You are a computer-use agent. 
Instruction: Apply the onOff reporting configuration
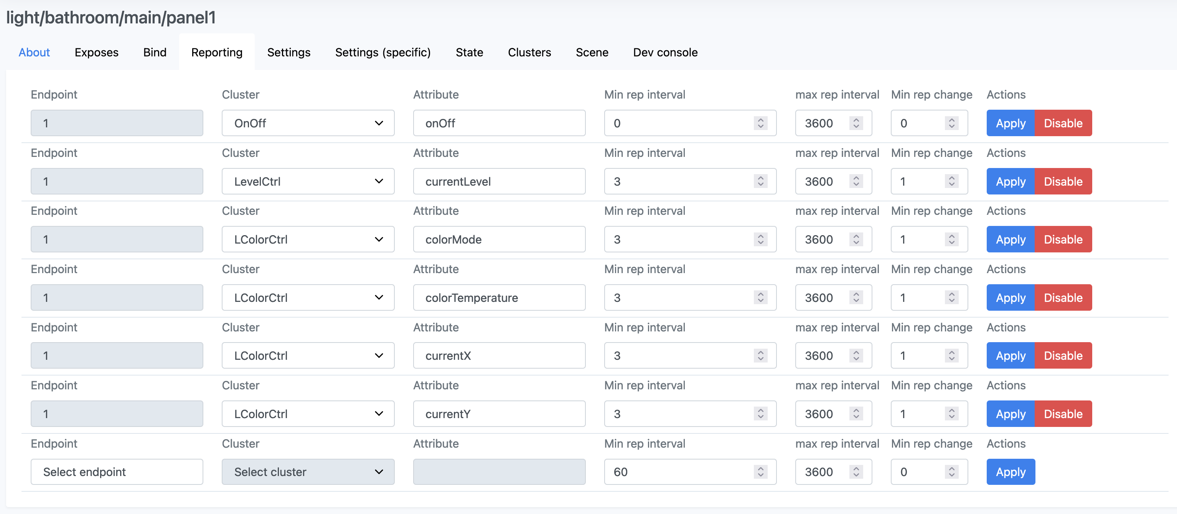(1010, 123)
